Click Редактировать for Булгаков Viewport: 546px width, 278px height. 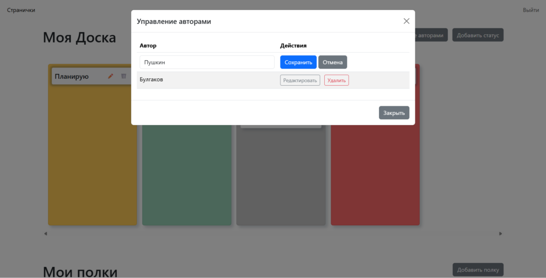coord(300,80)
